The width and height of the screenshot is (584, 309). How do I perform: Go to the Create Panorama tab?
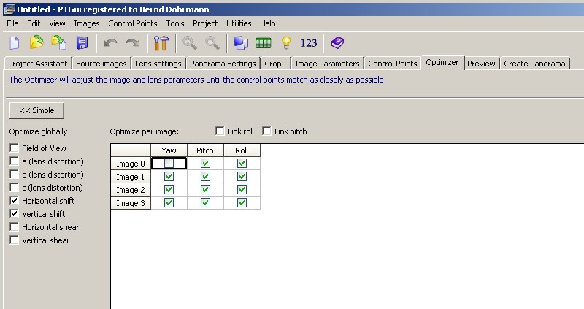[534, 64]
